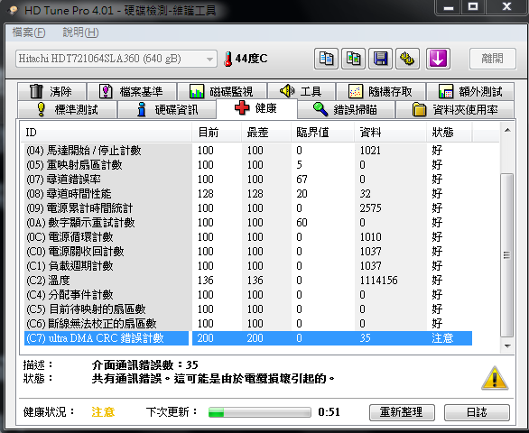529x433 pixels.
Task: Select the 健康 tab
Action: point(256,108)
